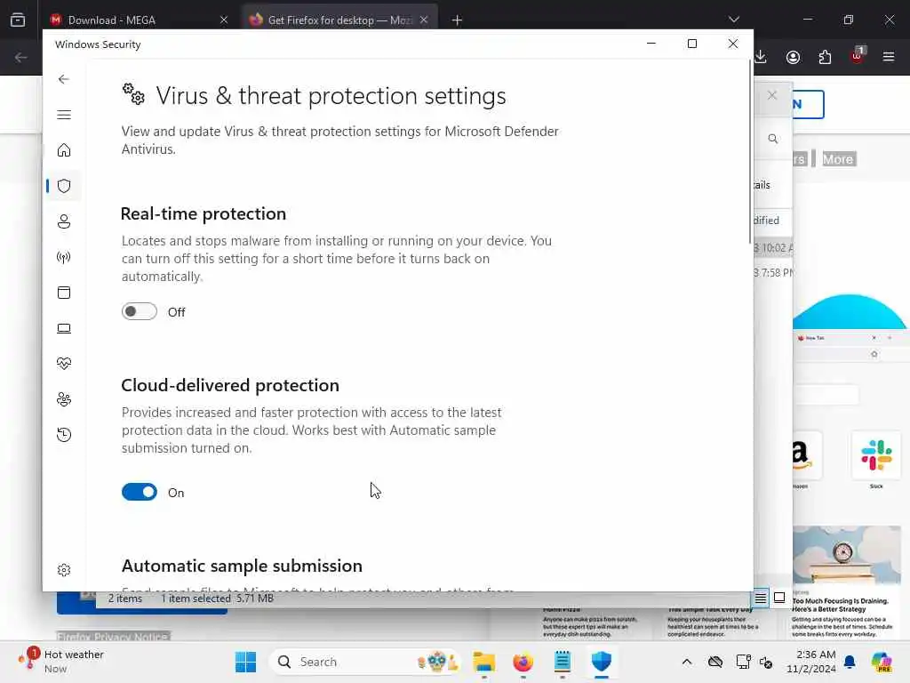Open Device security laptop sidebar icon
910x683 pixels.
(64, 328)
